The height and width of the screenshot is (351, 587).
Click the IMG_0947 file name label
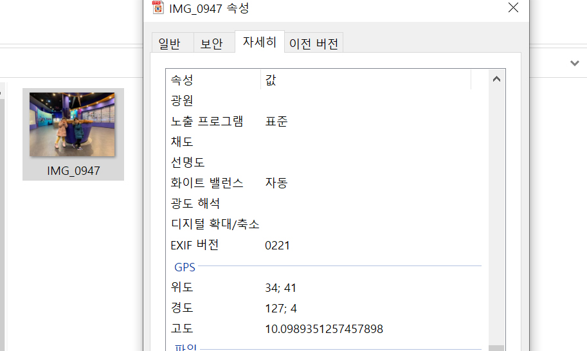pos(73,170)
